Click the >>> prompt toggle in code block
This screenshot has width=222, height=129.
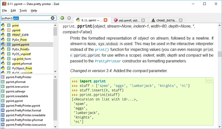coord(209,80)
